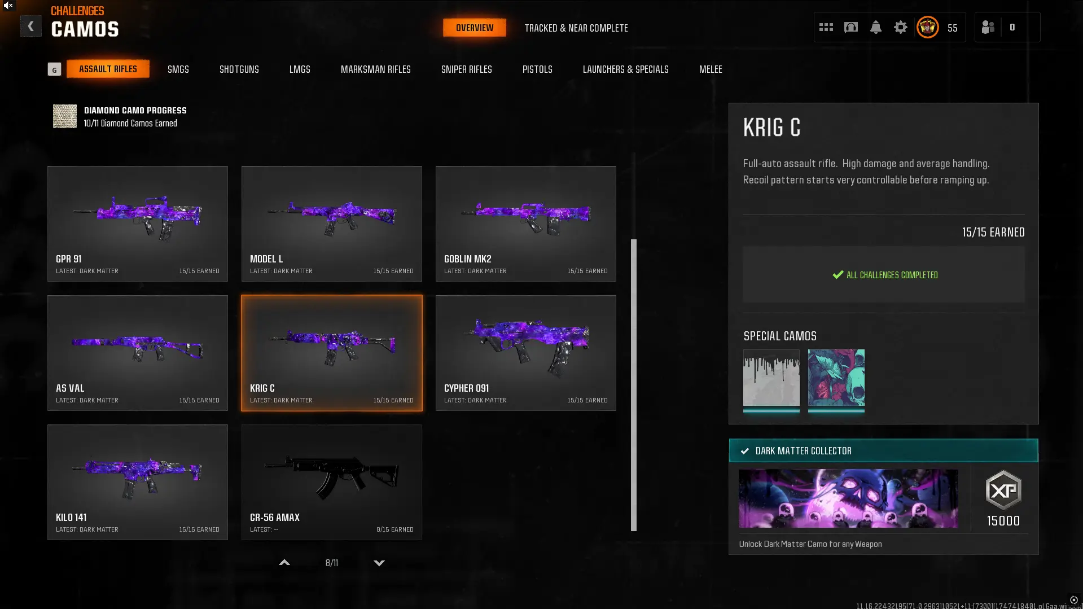Click the Overview button
The height and width of the screenshot is (609, 1083).
(x=475, y=28)
